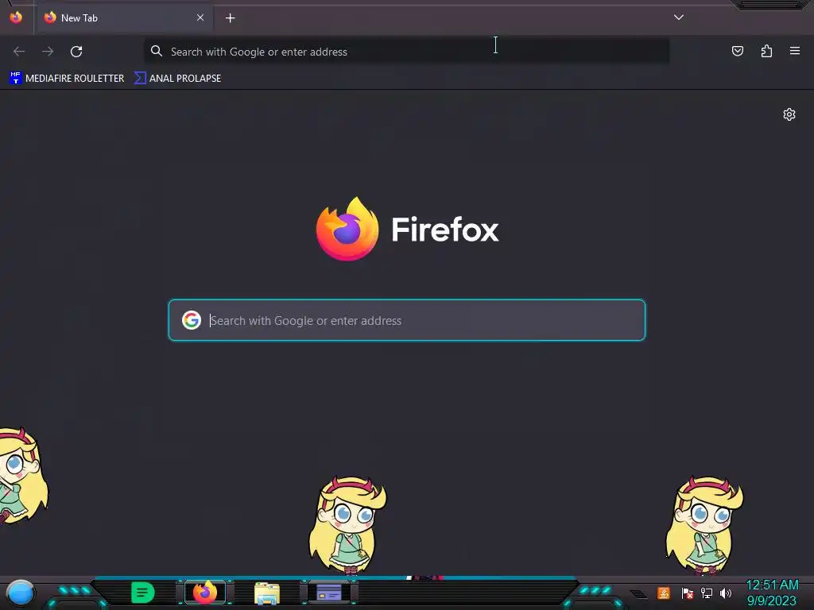This screenshot has width=814, height=610.
Task: Open the Action Center flag tray icon
Action: click(x=687, y=593)
